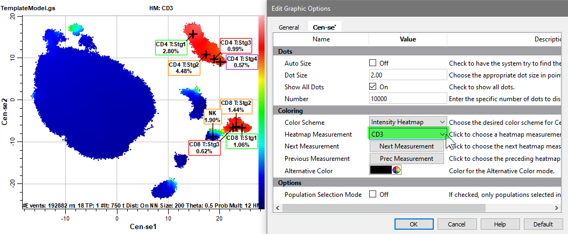Switch to the General tab
This screenshot has width=568, height=234.
(x=289, y=27)
